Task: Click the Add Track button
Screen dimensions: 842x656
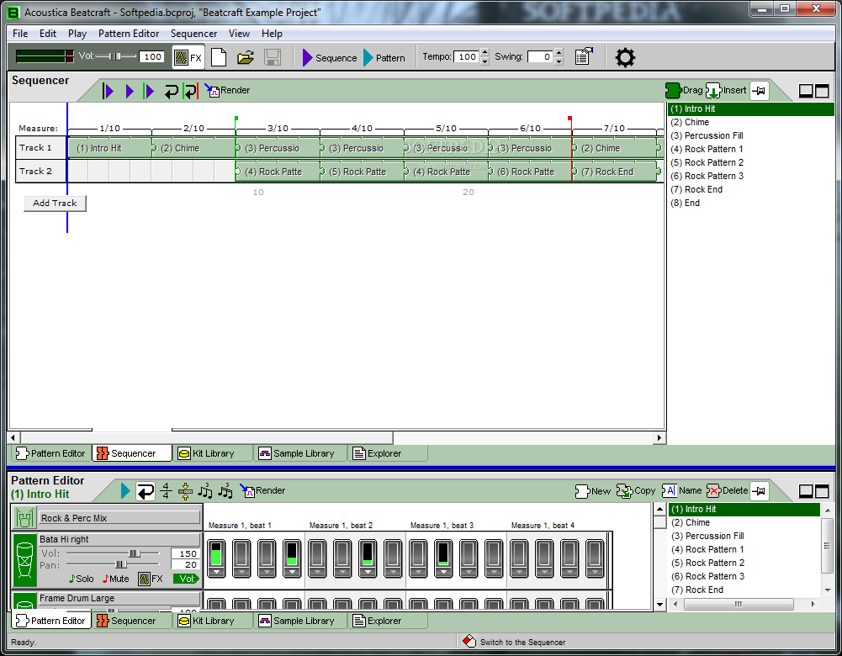Action: 55,204
